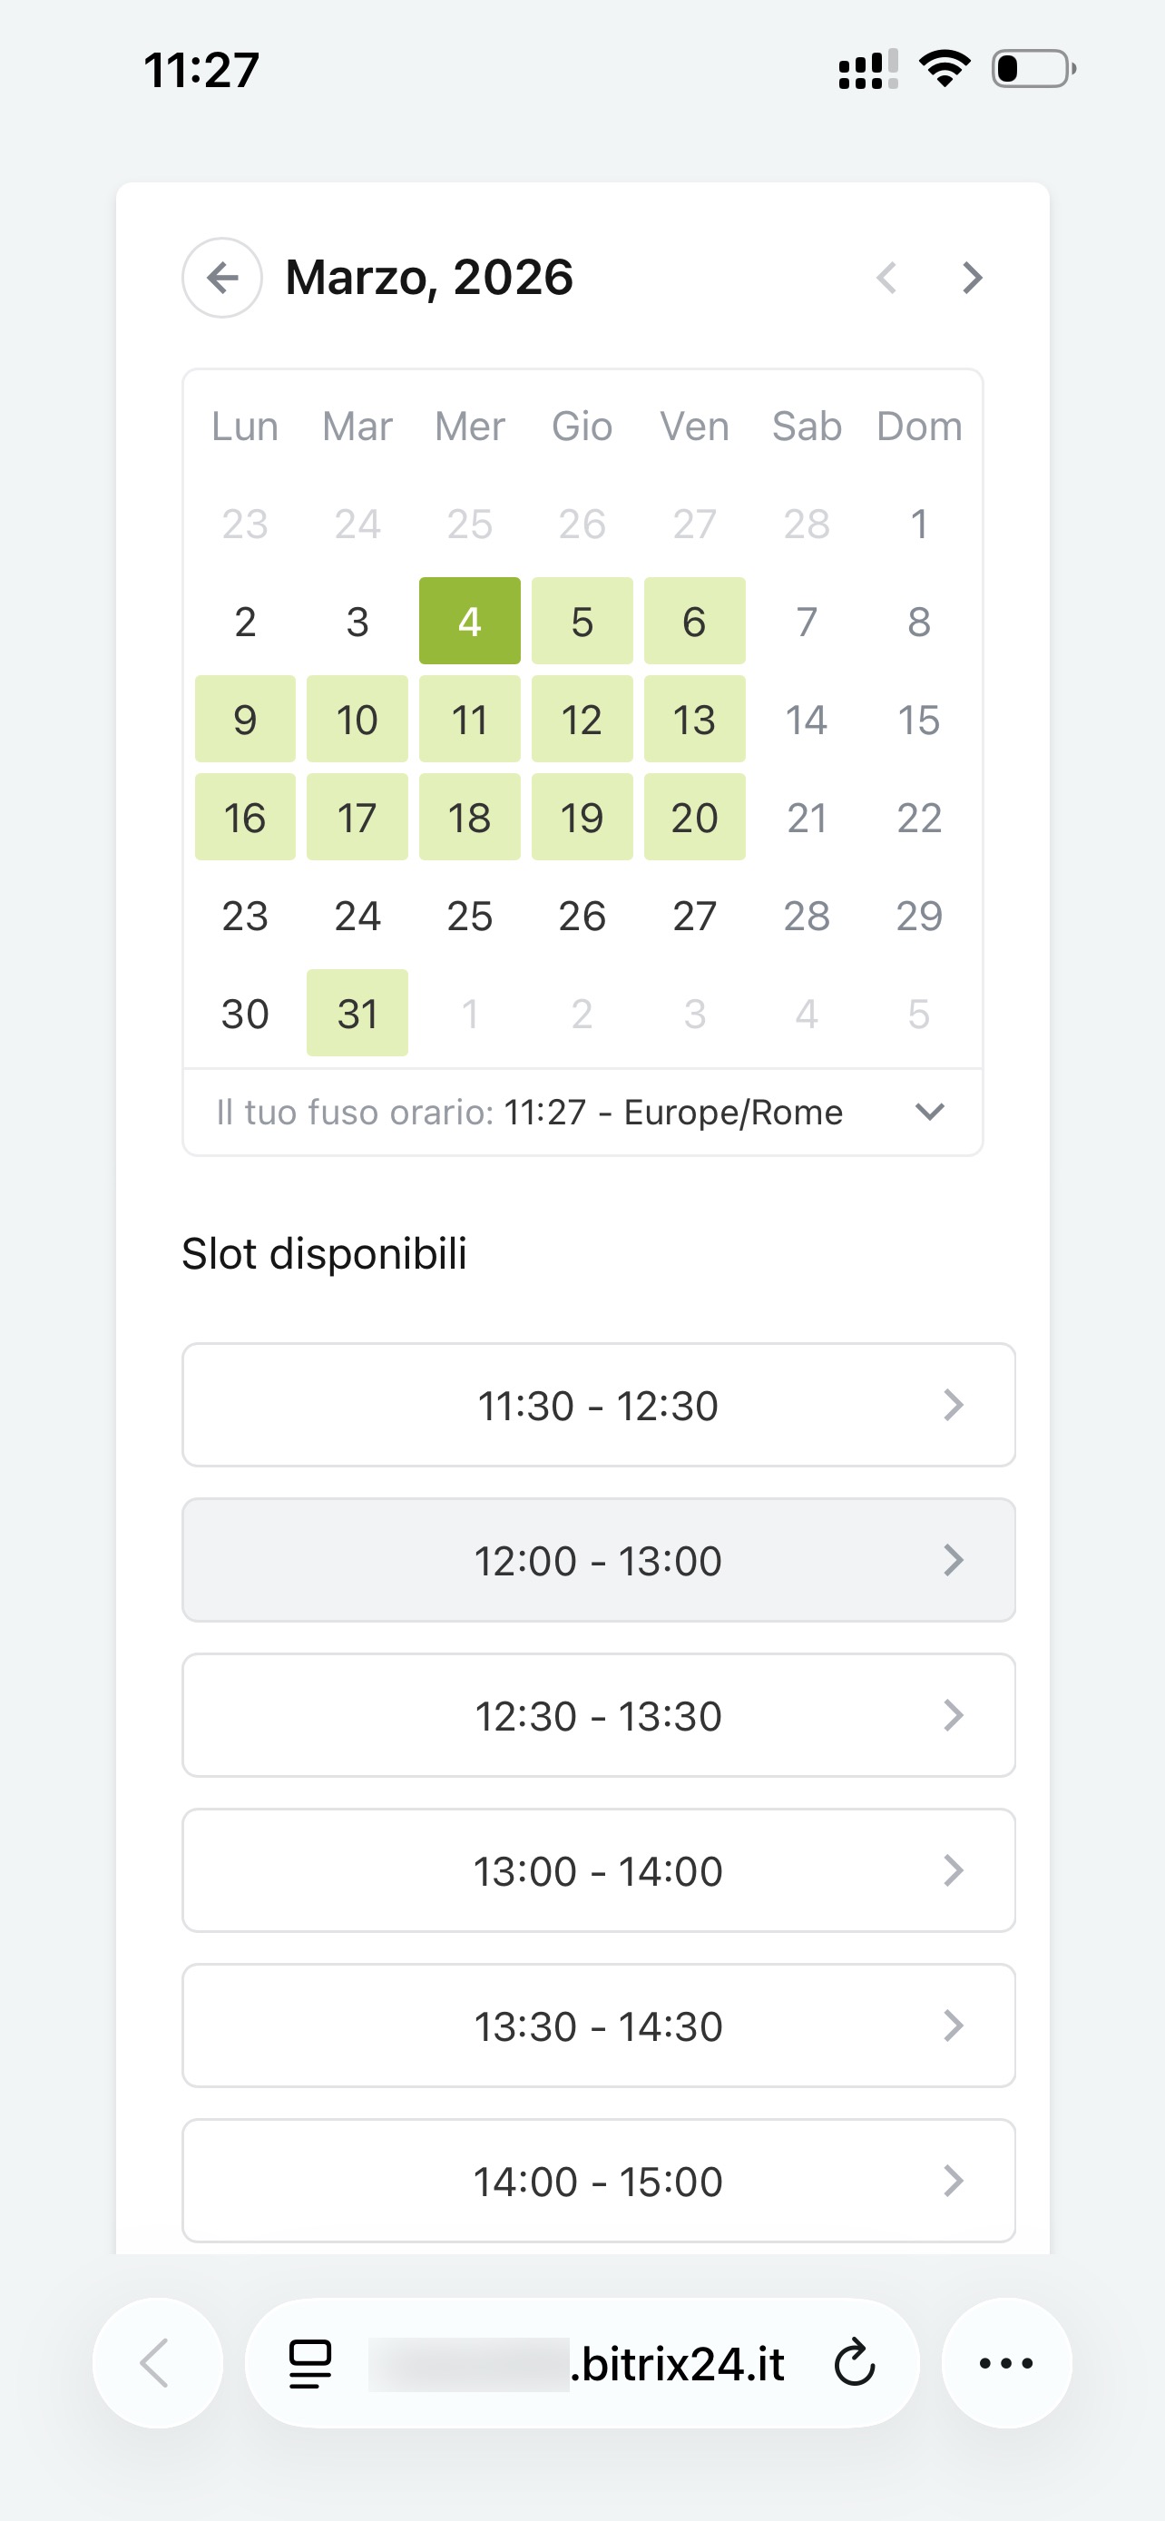
Task: Tap the arrow on the 11:30 - 12:30 slot
Action: (953, 1406)
